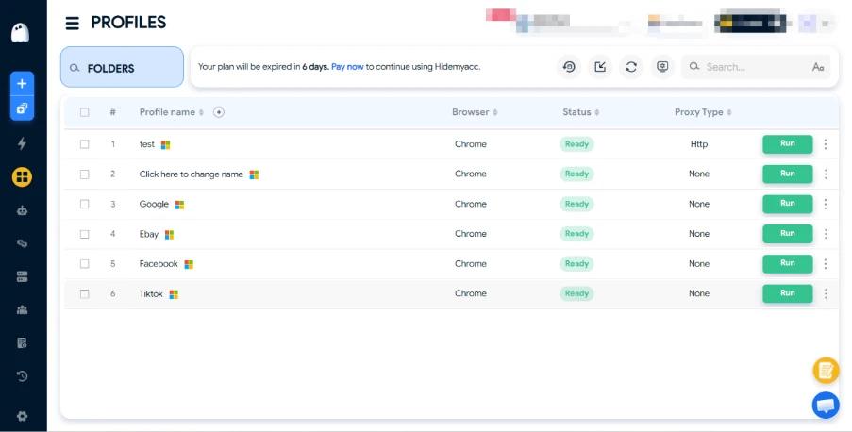
Task: Click Ready status of Tiktok profile
Action: pos(576,293)
